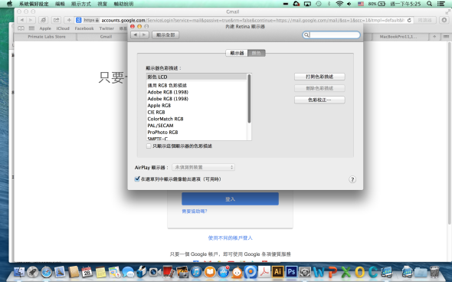Open the Apple menu
The height and width of the screenshot is (282, 452).
coord(9,4)
